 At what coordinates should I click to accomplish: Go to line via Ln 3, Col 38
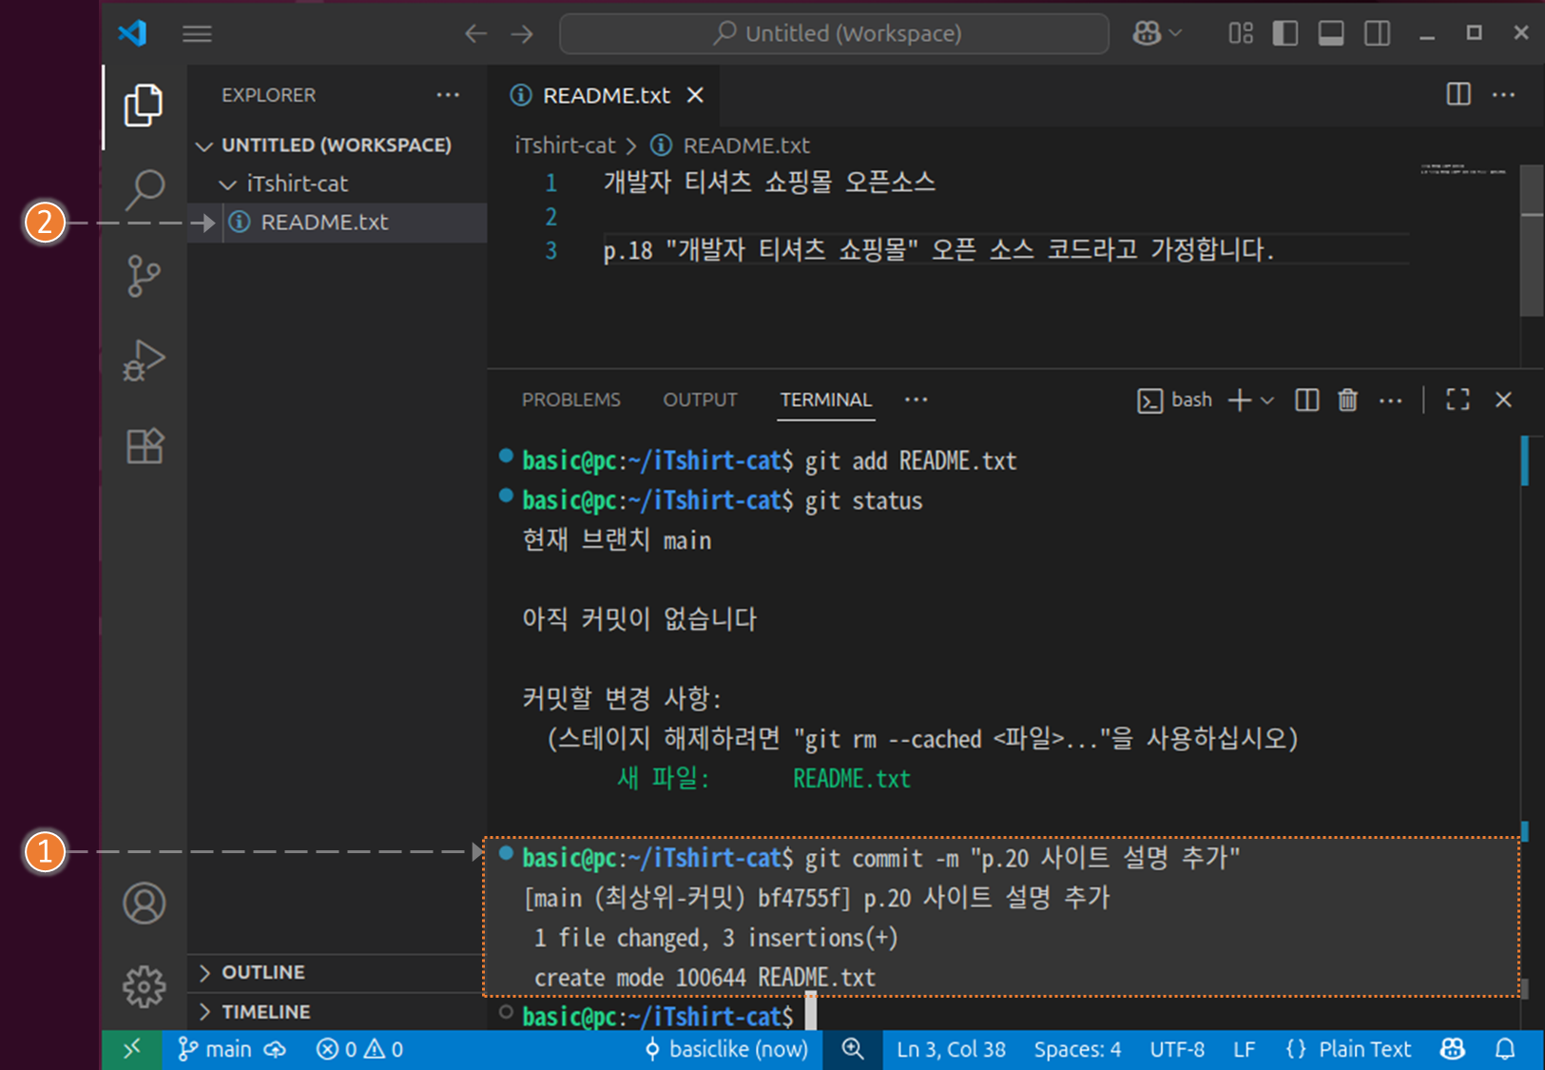951,1049
